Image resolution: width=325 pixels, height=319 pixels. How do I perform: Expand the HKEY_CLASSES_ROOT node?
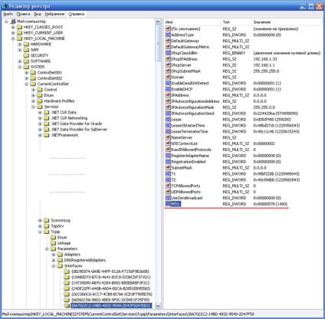coord(13,27)
